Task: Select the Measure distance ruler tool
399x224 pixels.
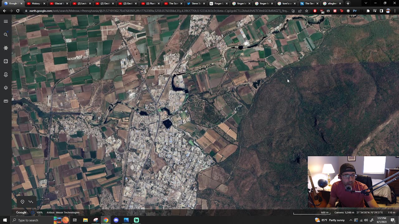Action: pyautogui.click(x=6, y=101)
